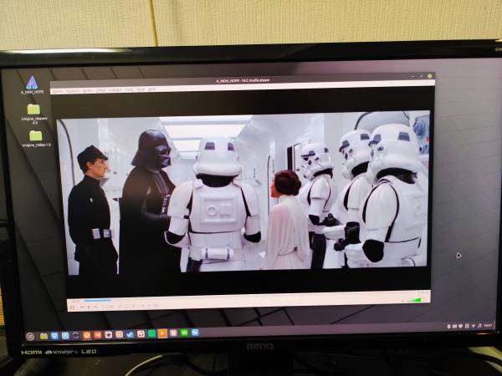Open the music note app on taskbar

(x=141, y=334)
